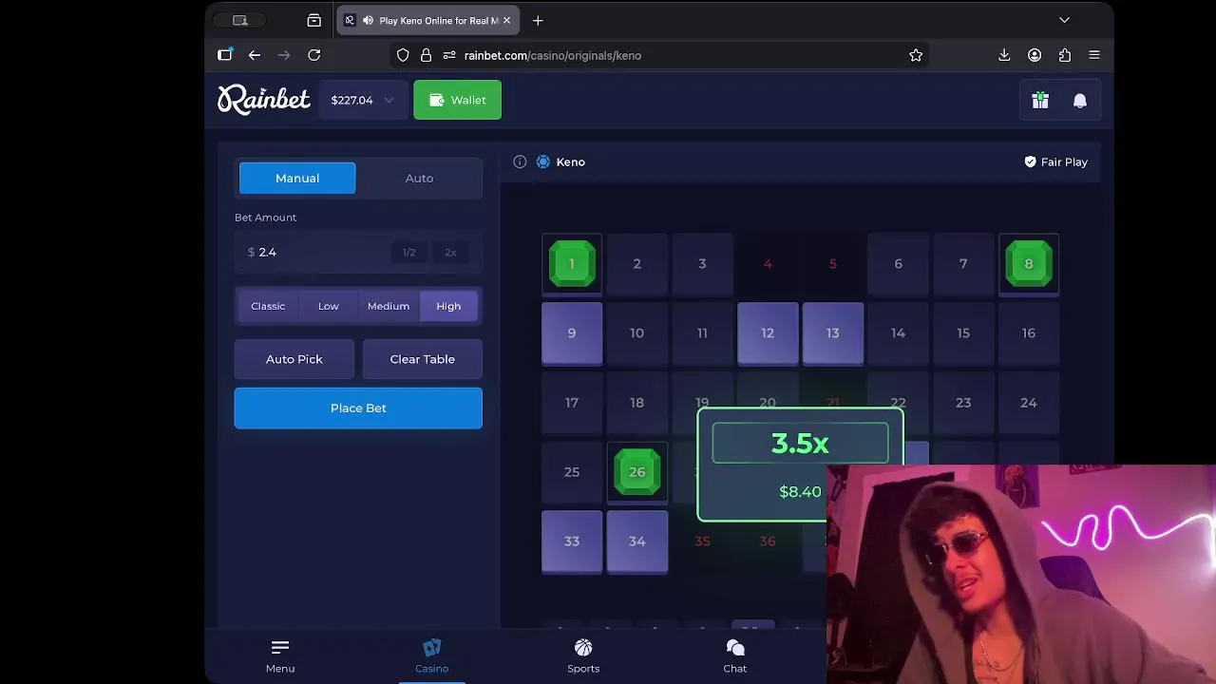Viewport: 1216px width, 684px height.
Task: Click Place Bet button
Action: [x=358, y=408]
